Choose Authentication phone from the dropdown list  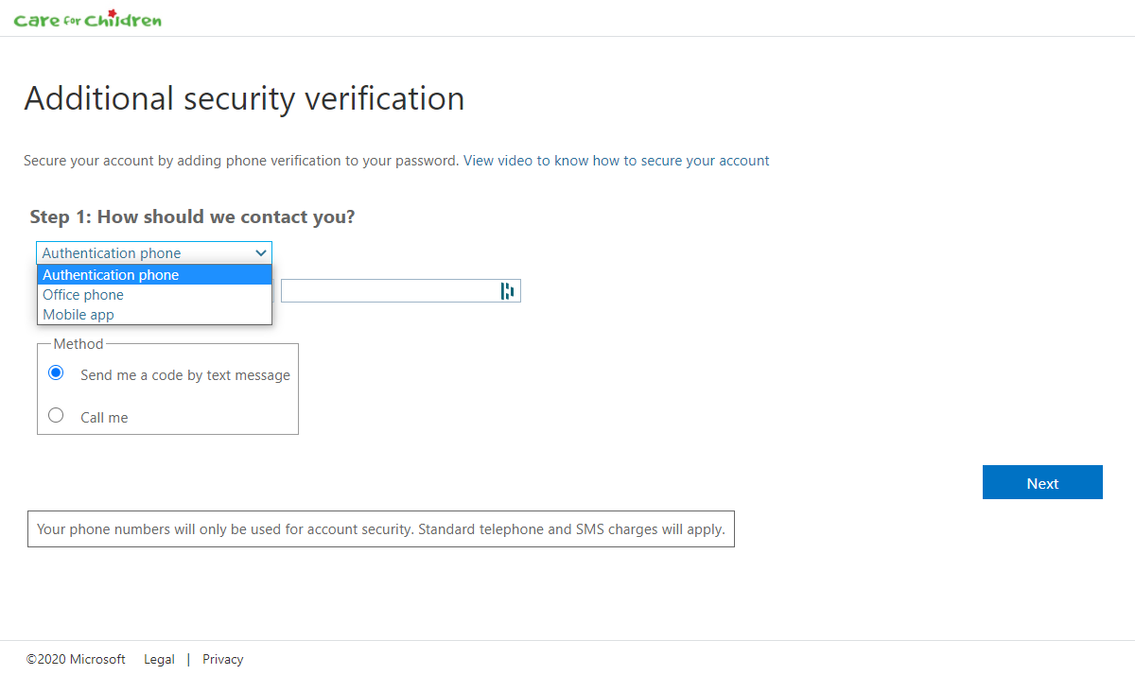click(x=154, y=274)
